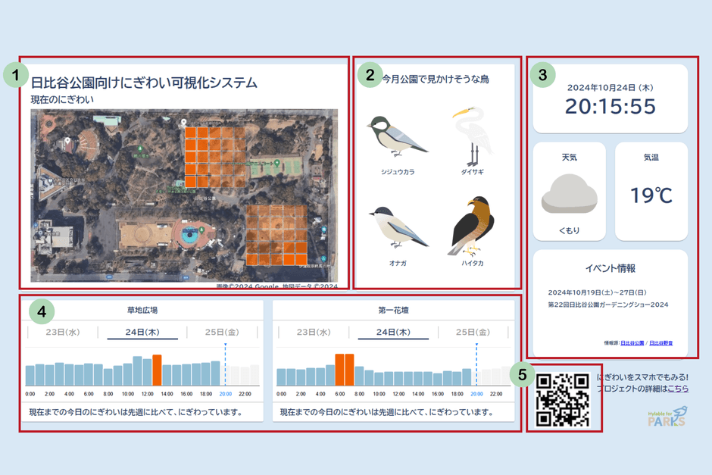Click the 20:00 dashed marker in 第一花壇 chart
The width and height of the screenshot is (712, 475).
476,364
